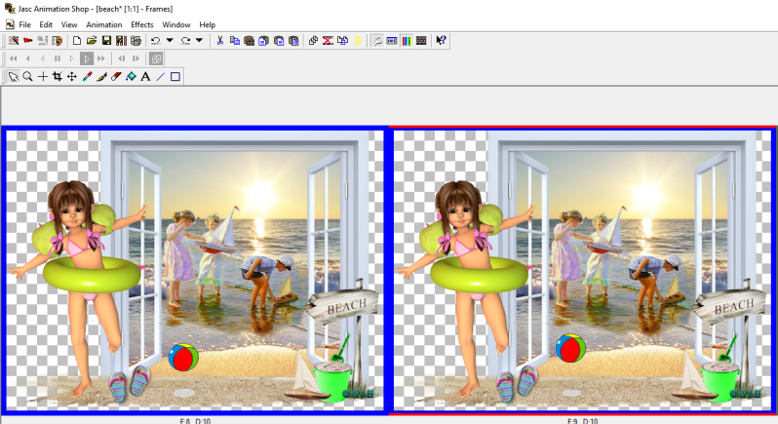Open the Redo history dropdown arrow
The image size is (778, 424).
(199, 41)
